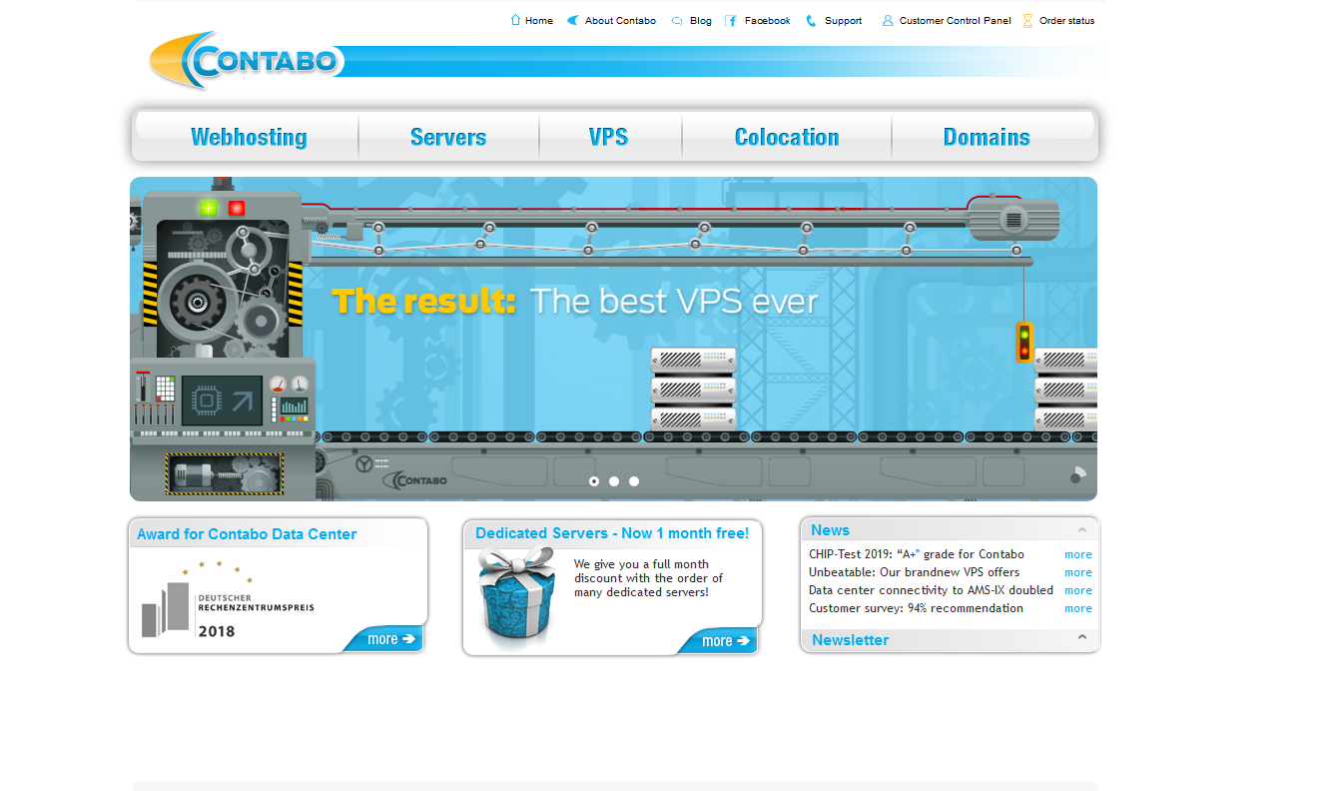Screen dimensions: 1334x791
Task: Click 'Award for Contabo Data Center' heading
Action: pos(247,534)
